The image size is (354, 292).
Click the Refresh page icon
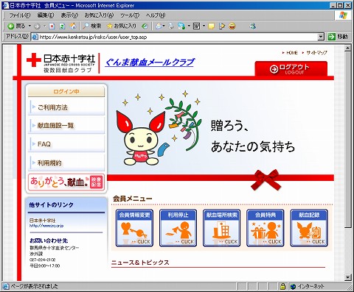[62, 26]
